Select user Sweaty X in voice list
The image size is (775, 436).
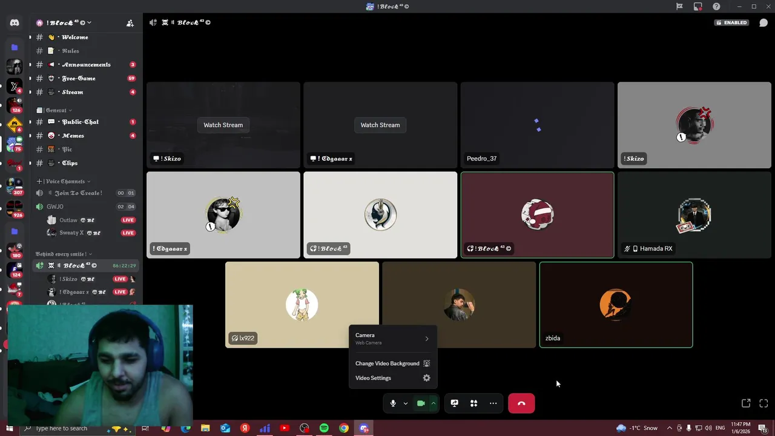click(91, 233)
